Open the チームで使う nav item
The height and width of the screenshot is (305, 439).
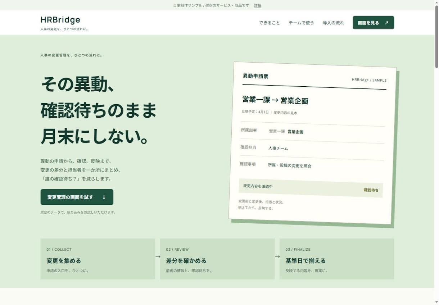click(x=301, y=23)
